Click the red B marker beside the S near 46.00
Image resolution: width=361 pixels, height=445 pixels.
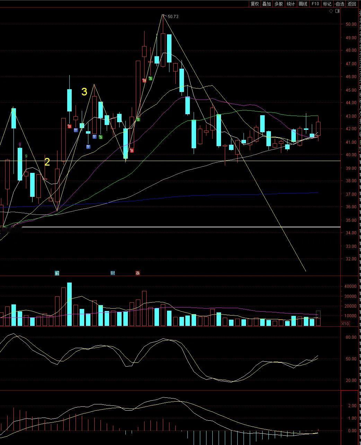144,81
